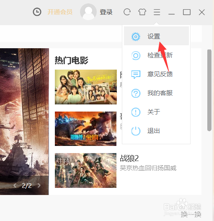
Task: Click the large warship banner image
Action: click(x=24, y=122)
